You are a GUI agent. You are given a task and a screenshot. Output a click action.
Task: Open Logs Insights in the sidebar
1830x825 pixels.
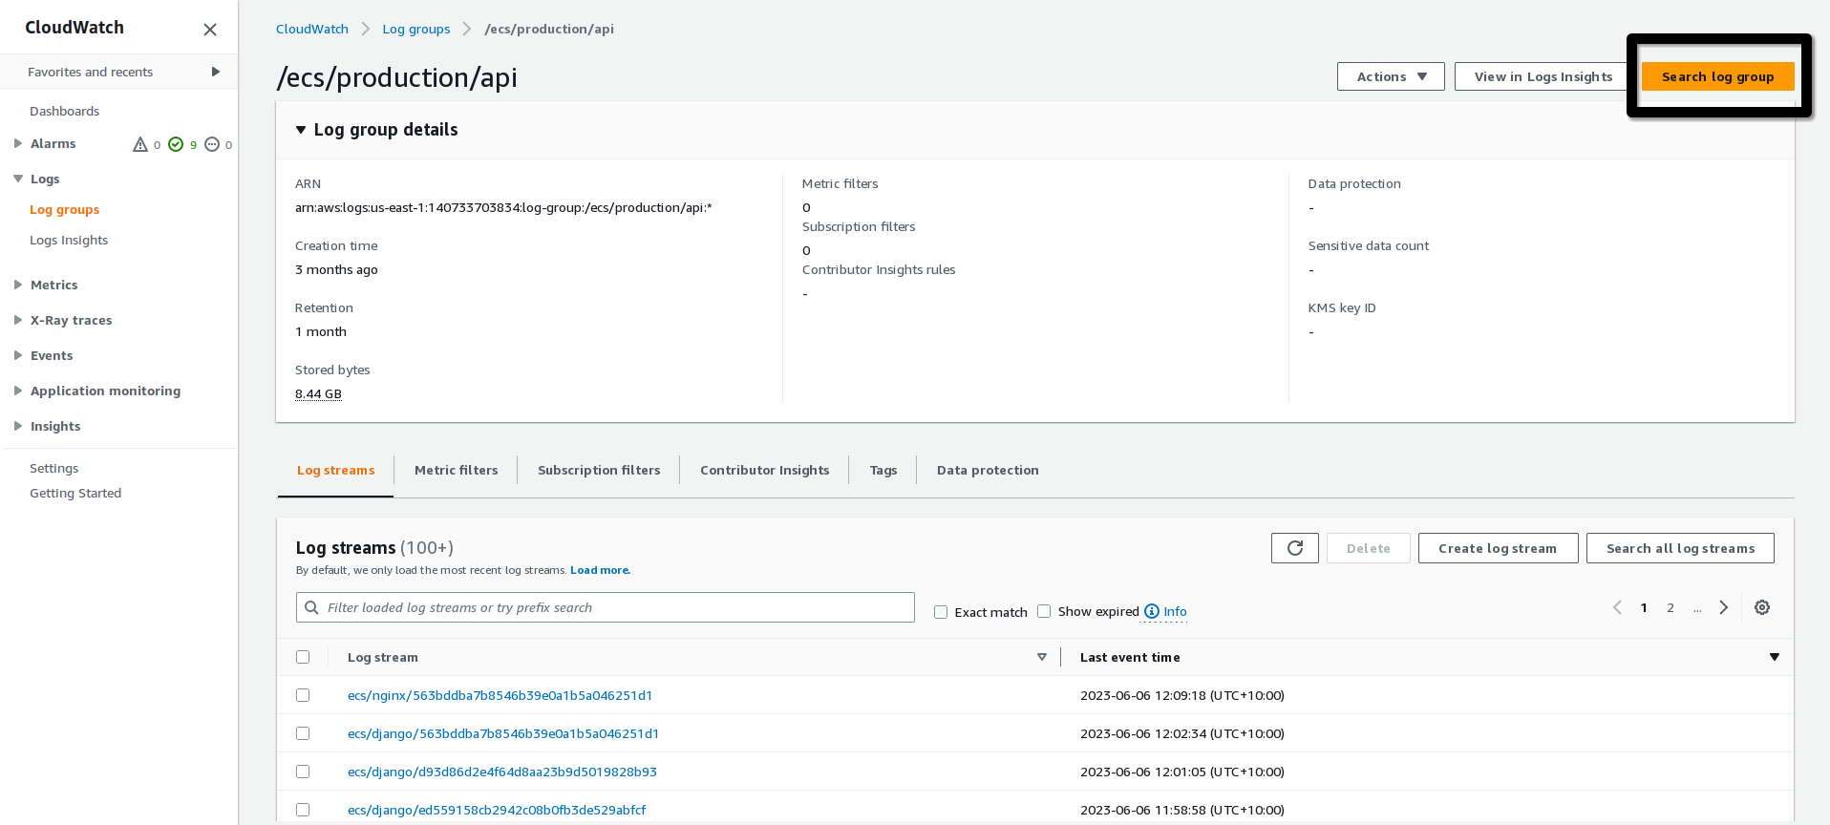coord(69,240)
